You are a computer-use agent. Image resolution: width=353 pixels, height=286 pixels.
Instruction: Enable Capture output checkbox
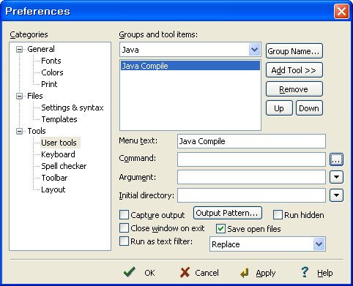pyautogui.click(x=124, y=215)
